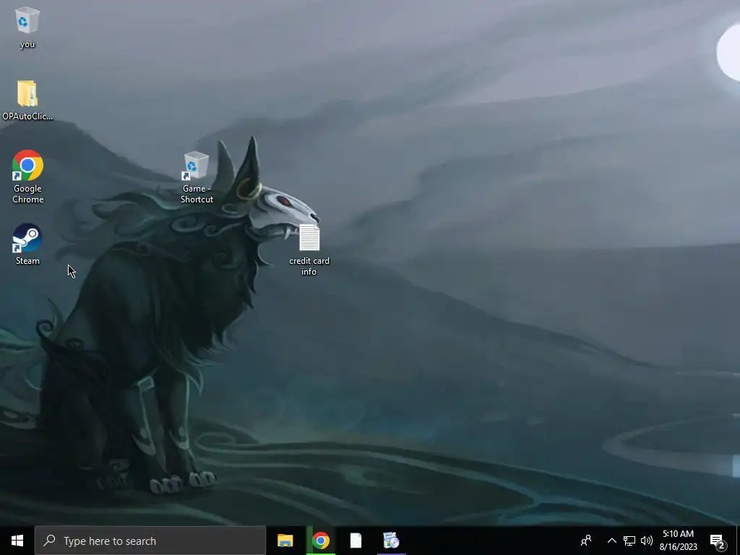Click the taskbar search box
This screenshot has width=740, height=555.
pyautogui.click(x=150, y=541)
